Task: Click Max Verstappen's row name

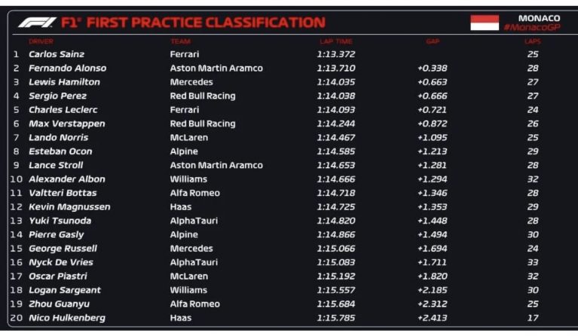Action: coord(67,124)
